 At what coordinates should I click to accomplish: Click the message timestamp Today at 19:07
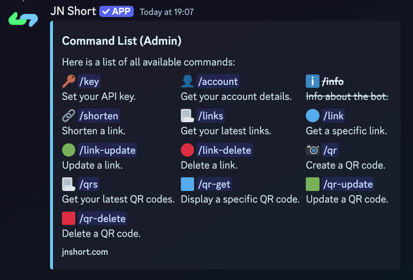[167, 12]
